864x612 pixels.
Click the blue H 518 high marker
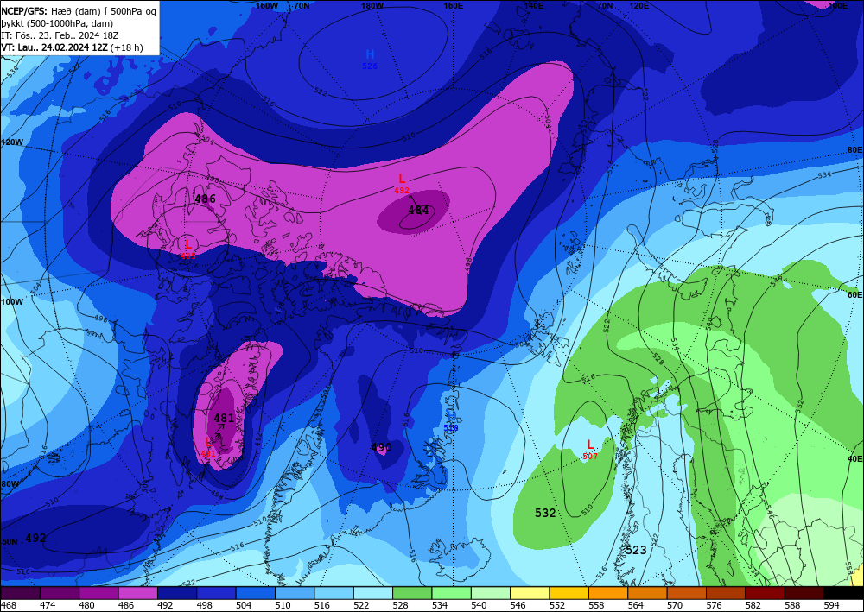coord(451,420)
